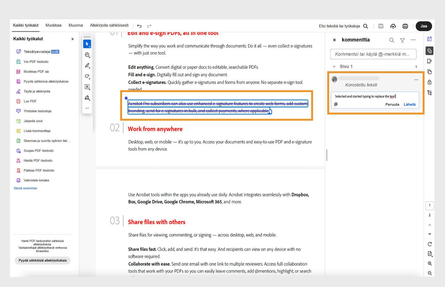Screen dimensions: 445x287
Task: Click the Kommentoi tai käytä @-merkkiä input
Action: pyautogui.click(x=373, y=54)
